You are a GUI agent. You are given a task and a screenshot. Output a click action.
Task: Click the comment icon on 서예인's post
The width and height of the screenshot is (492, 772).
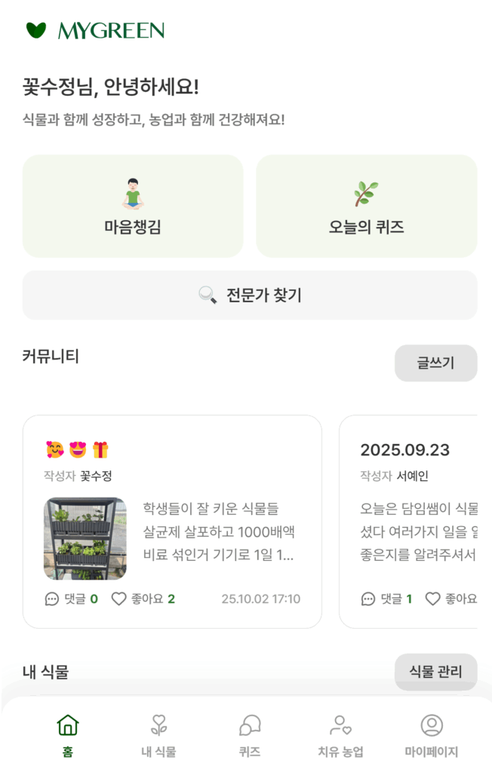coord(368,599)
